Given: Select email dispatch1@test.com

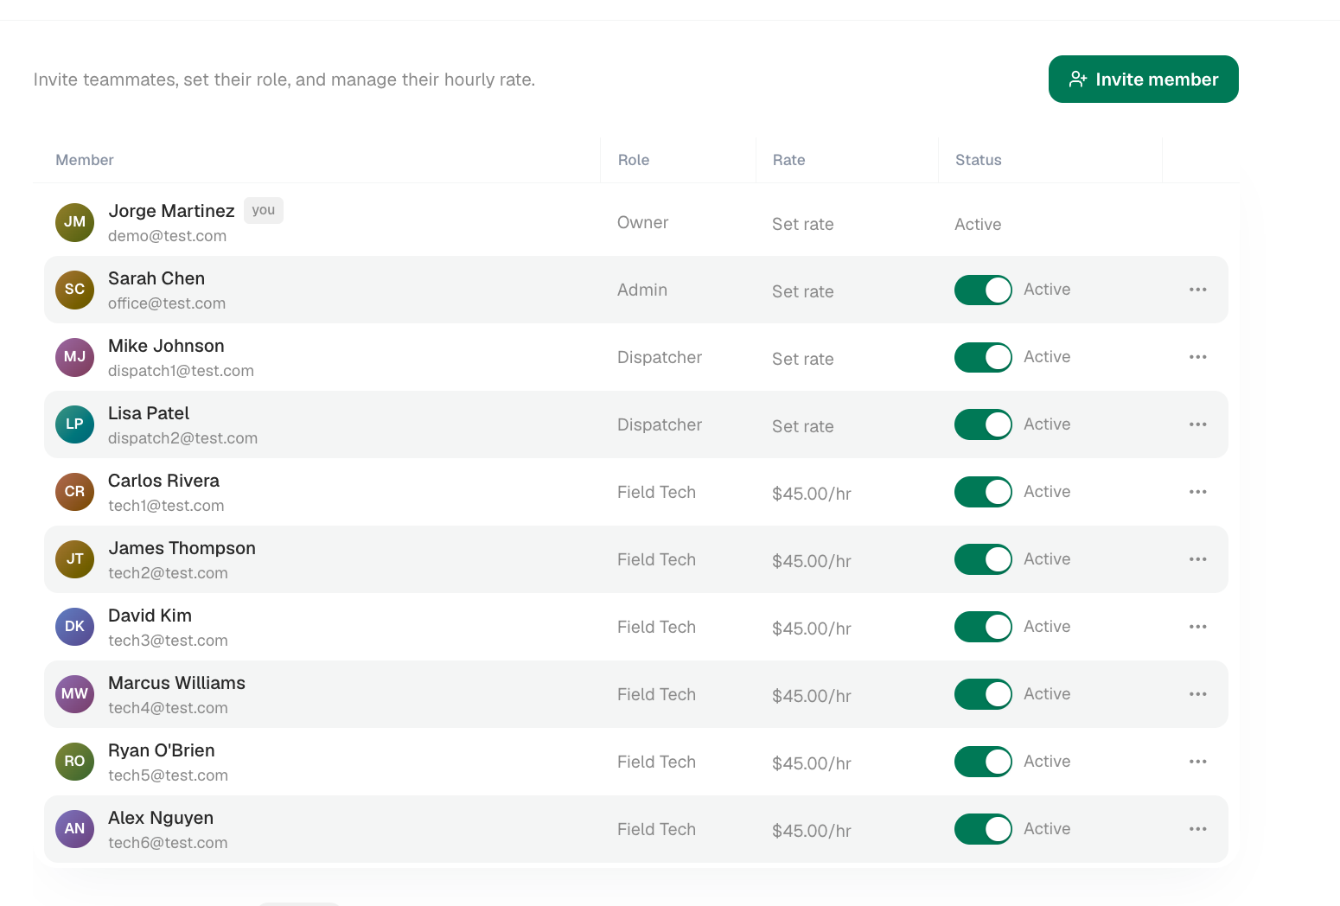Looking at the screenshot, I should 181,371.
